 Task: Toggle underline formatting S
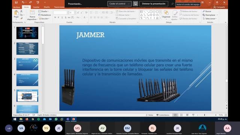tap(62, 18)
